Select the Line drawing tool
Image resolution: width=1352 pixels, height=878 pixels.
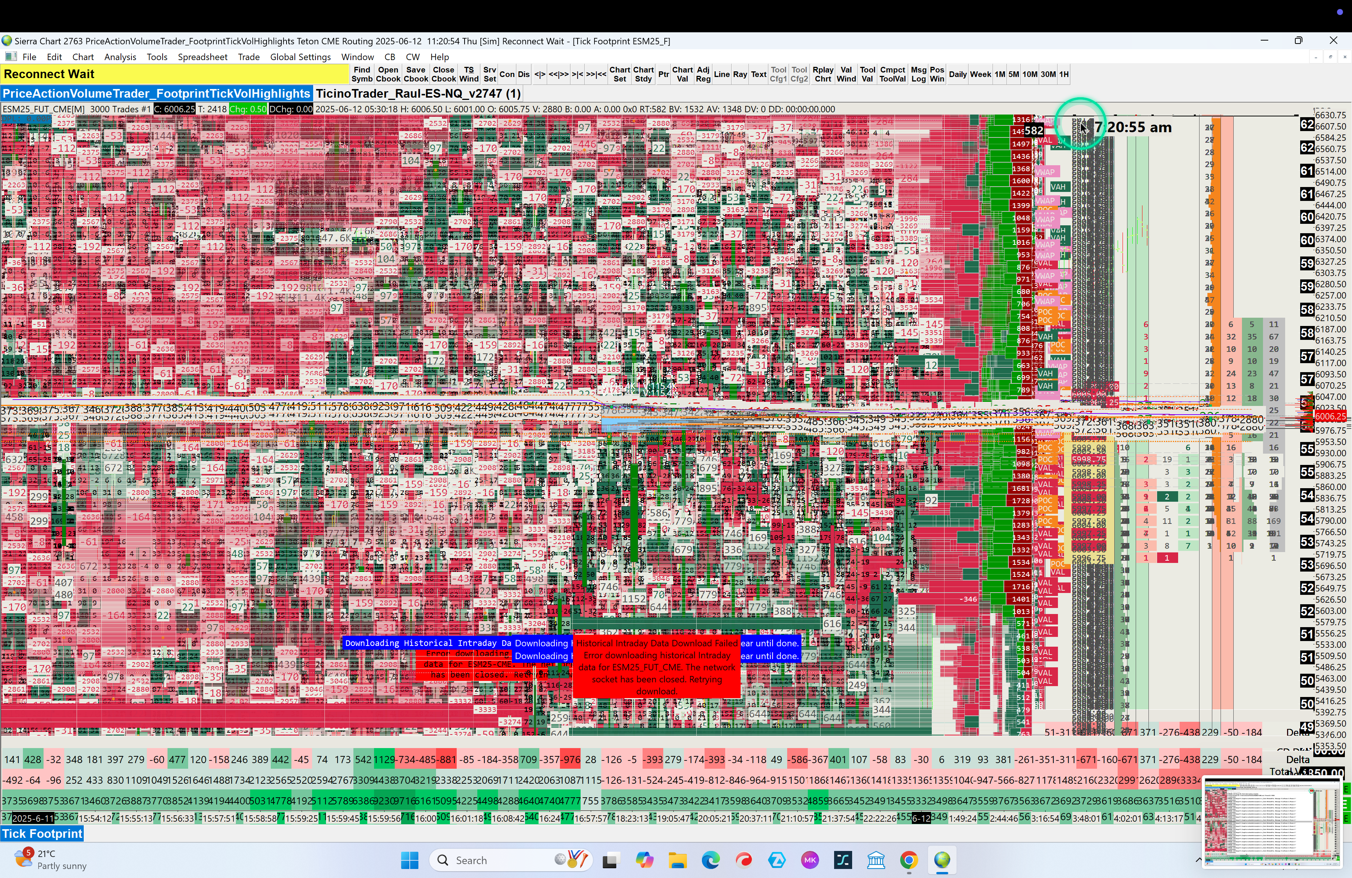point(721,74)
